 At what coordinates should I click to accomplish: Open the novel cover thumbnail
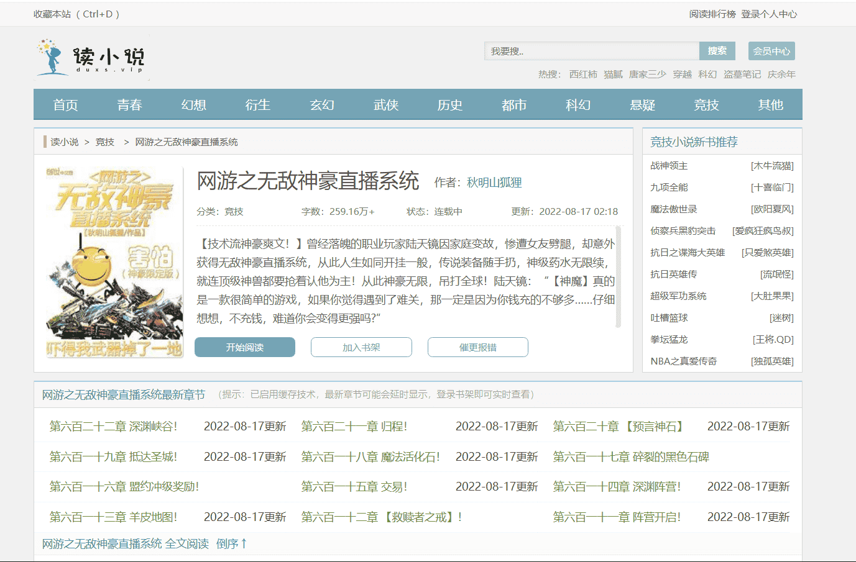[114, 263]
